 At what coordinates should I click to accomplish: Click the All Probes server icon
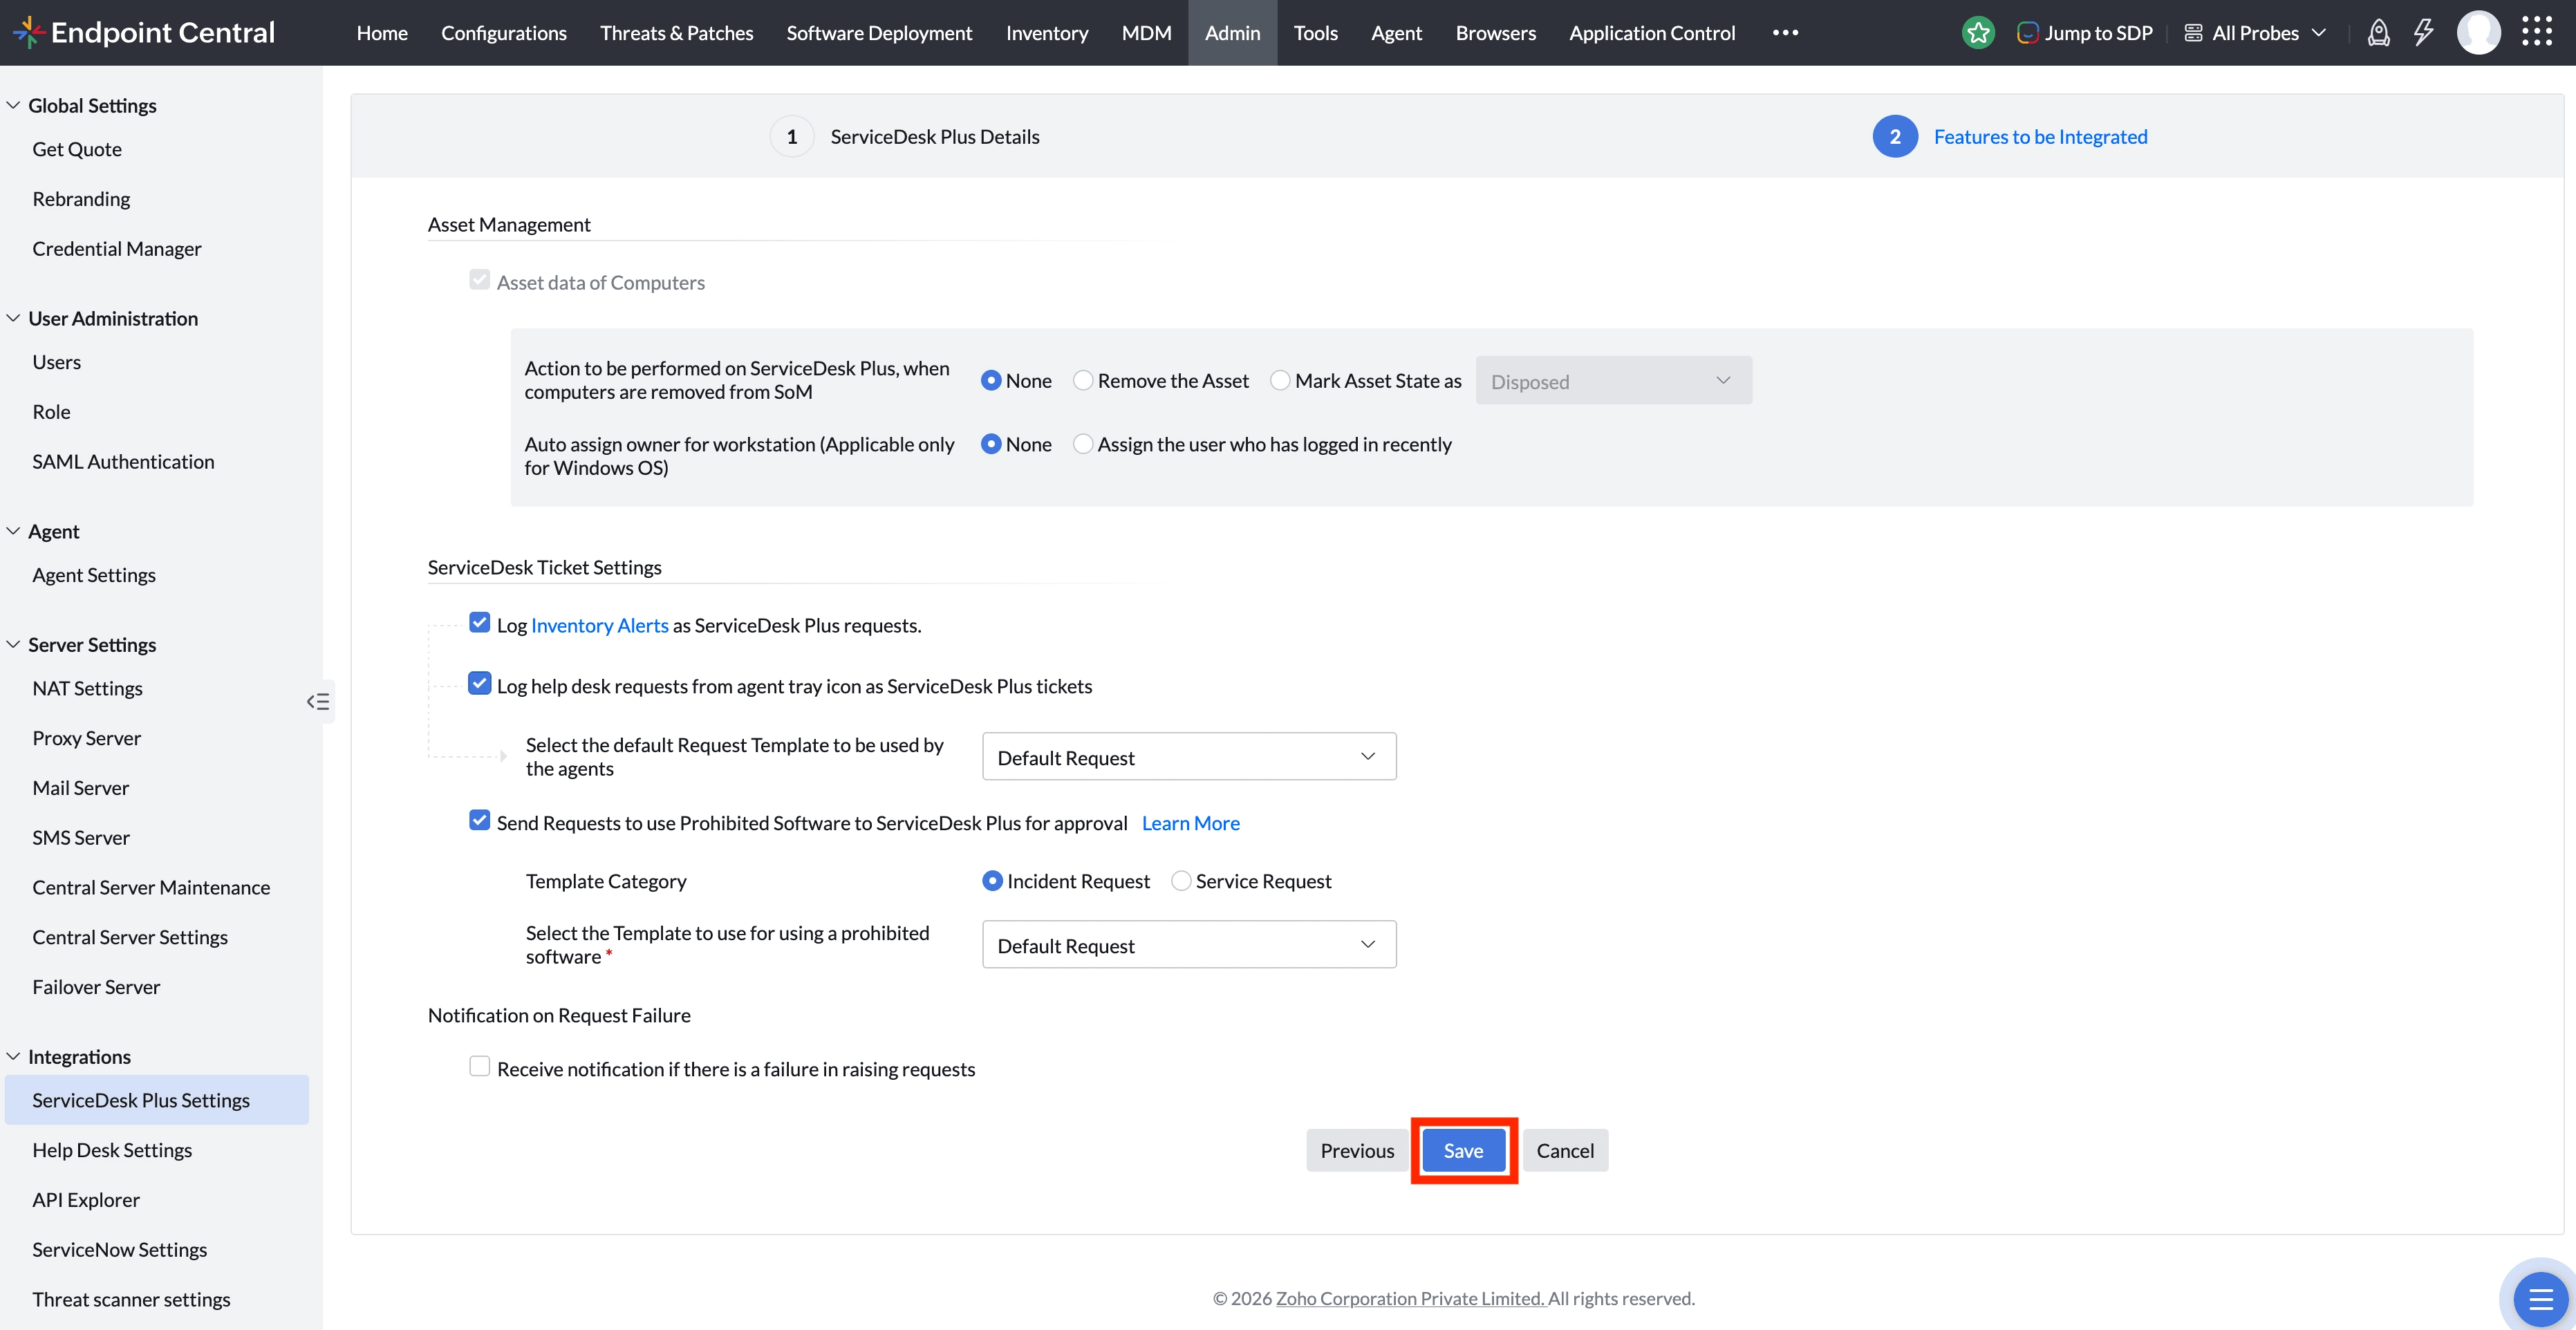[2193, 33]
